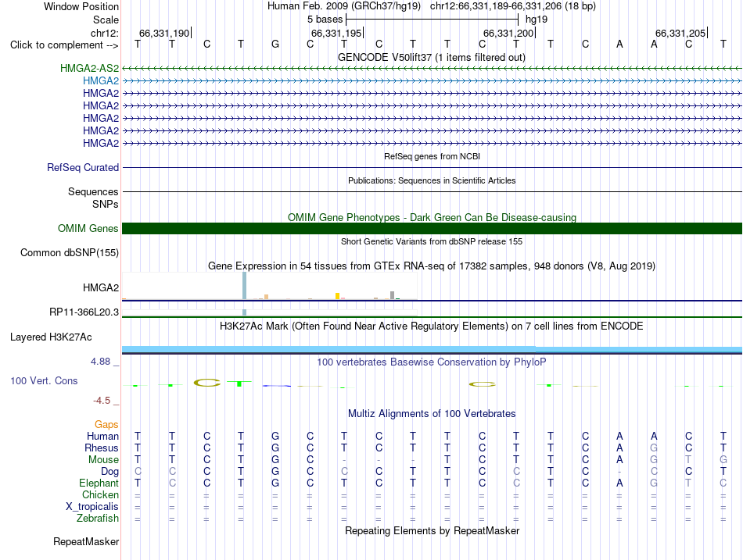Screen dimensions: 743x560
Task: Click '100 vertebrates Basewise Conservation by PhyloP' title
Action: click(432, 362)
